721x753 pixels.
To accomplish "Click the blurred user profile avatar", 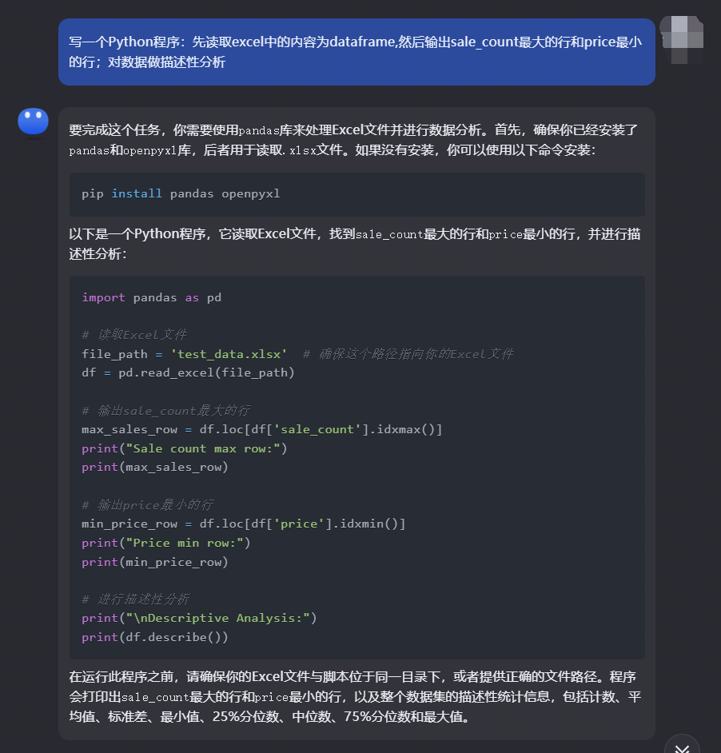I will tap(681, 38).
